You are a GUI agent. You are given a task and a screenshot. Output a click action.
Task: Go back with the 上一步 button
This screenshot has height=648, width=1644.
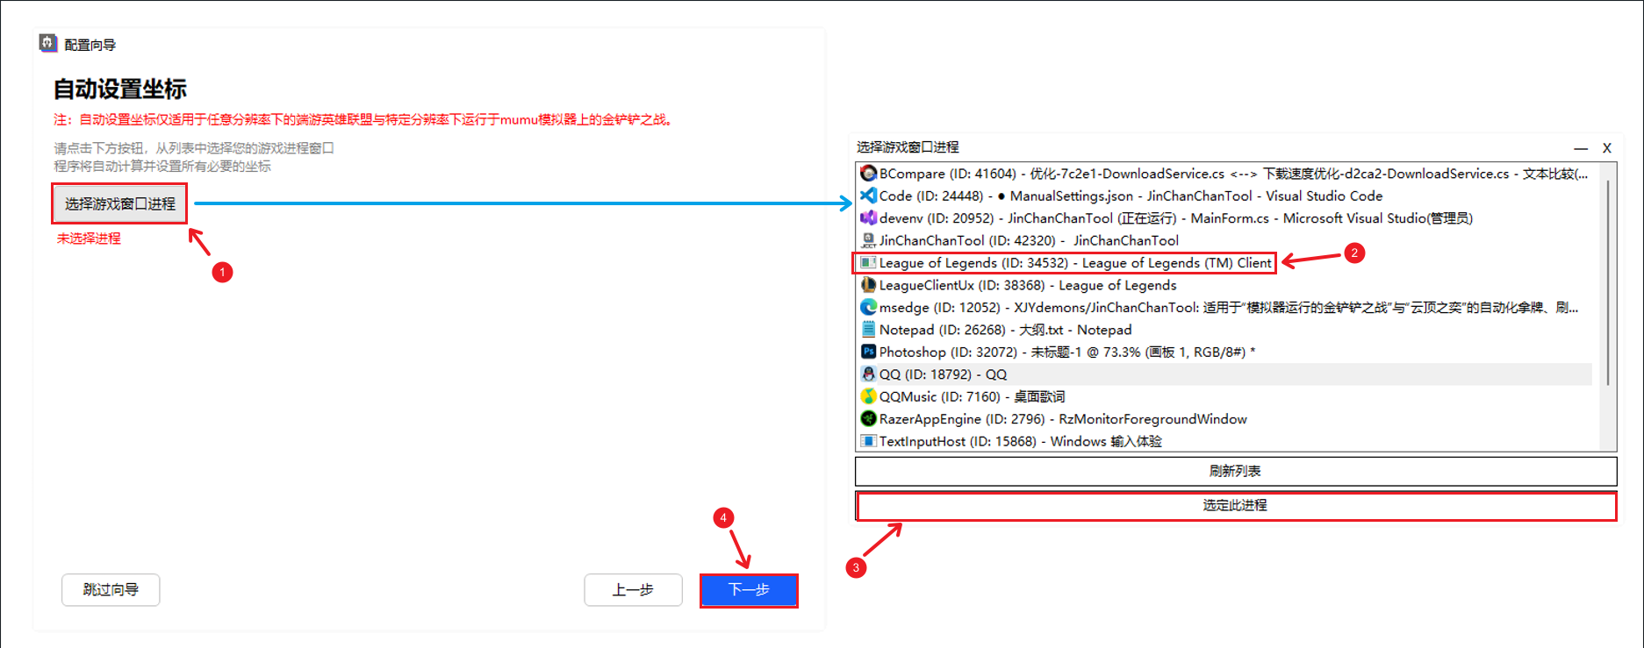[633, 590]
